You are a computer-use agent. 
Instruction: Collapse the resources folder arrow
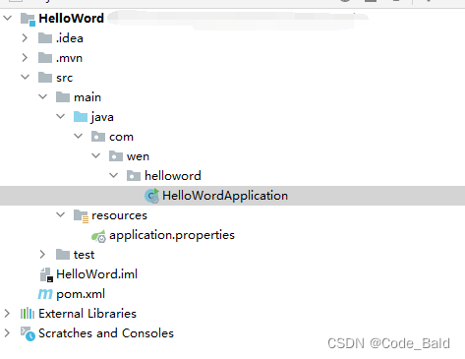coord(60,214)
